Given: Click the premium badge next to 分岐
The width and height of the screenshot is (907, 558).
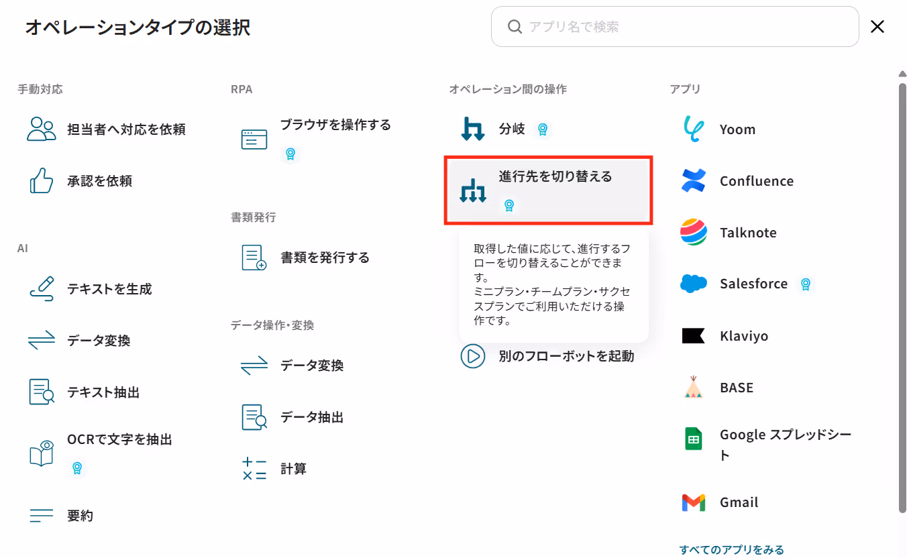Looking at the screenshot, I should [543, 129].
